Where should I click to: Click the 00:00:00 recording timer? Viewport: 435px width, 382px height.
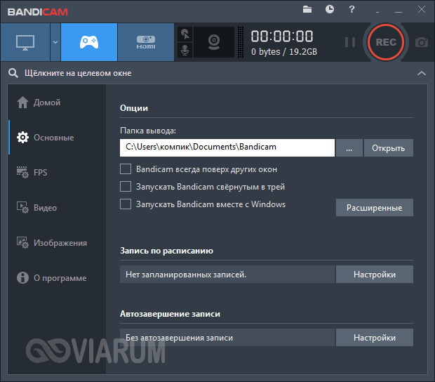282,37
